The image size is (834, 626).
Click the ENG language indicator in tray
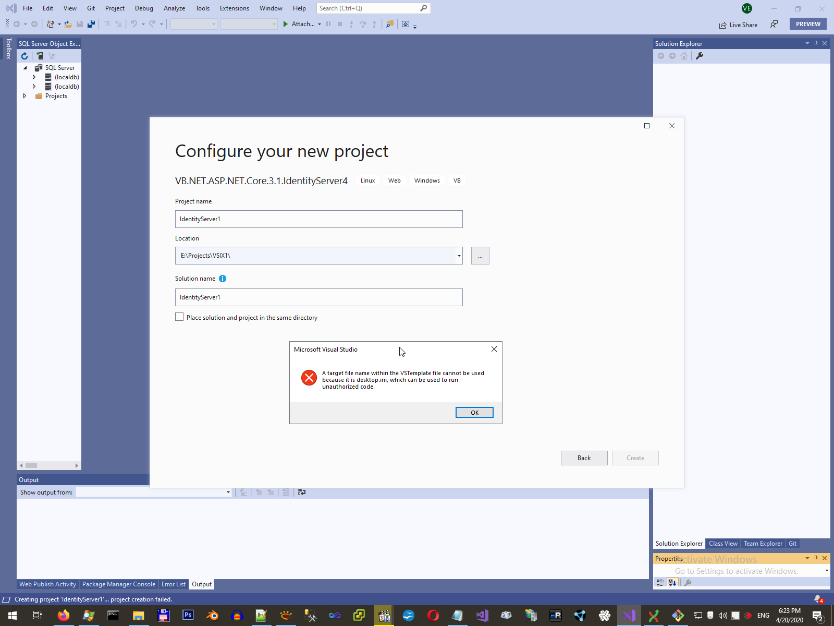point(763,616)
